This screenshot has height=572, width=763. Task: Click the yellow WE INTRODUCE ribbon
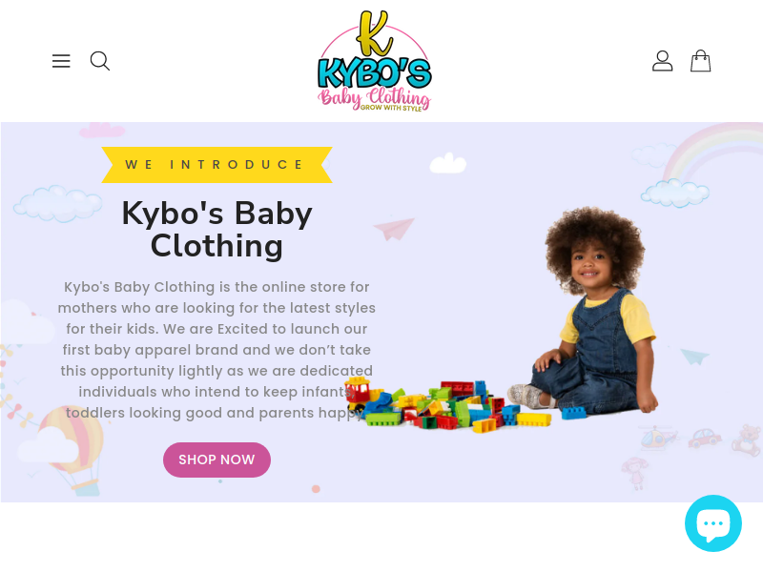pos(217,165)
